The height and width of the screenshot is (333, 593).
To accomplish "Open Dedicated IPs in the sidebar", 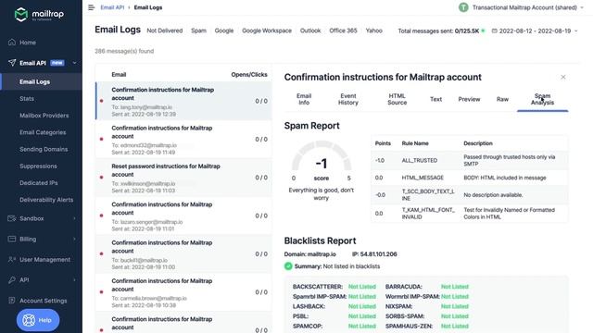I will pos(39,183).
